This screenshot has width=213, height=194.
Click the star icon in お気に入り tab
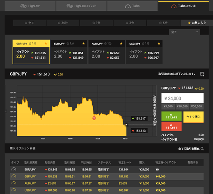pos(189,23)
